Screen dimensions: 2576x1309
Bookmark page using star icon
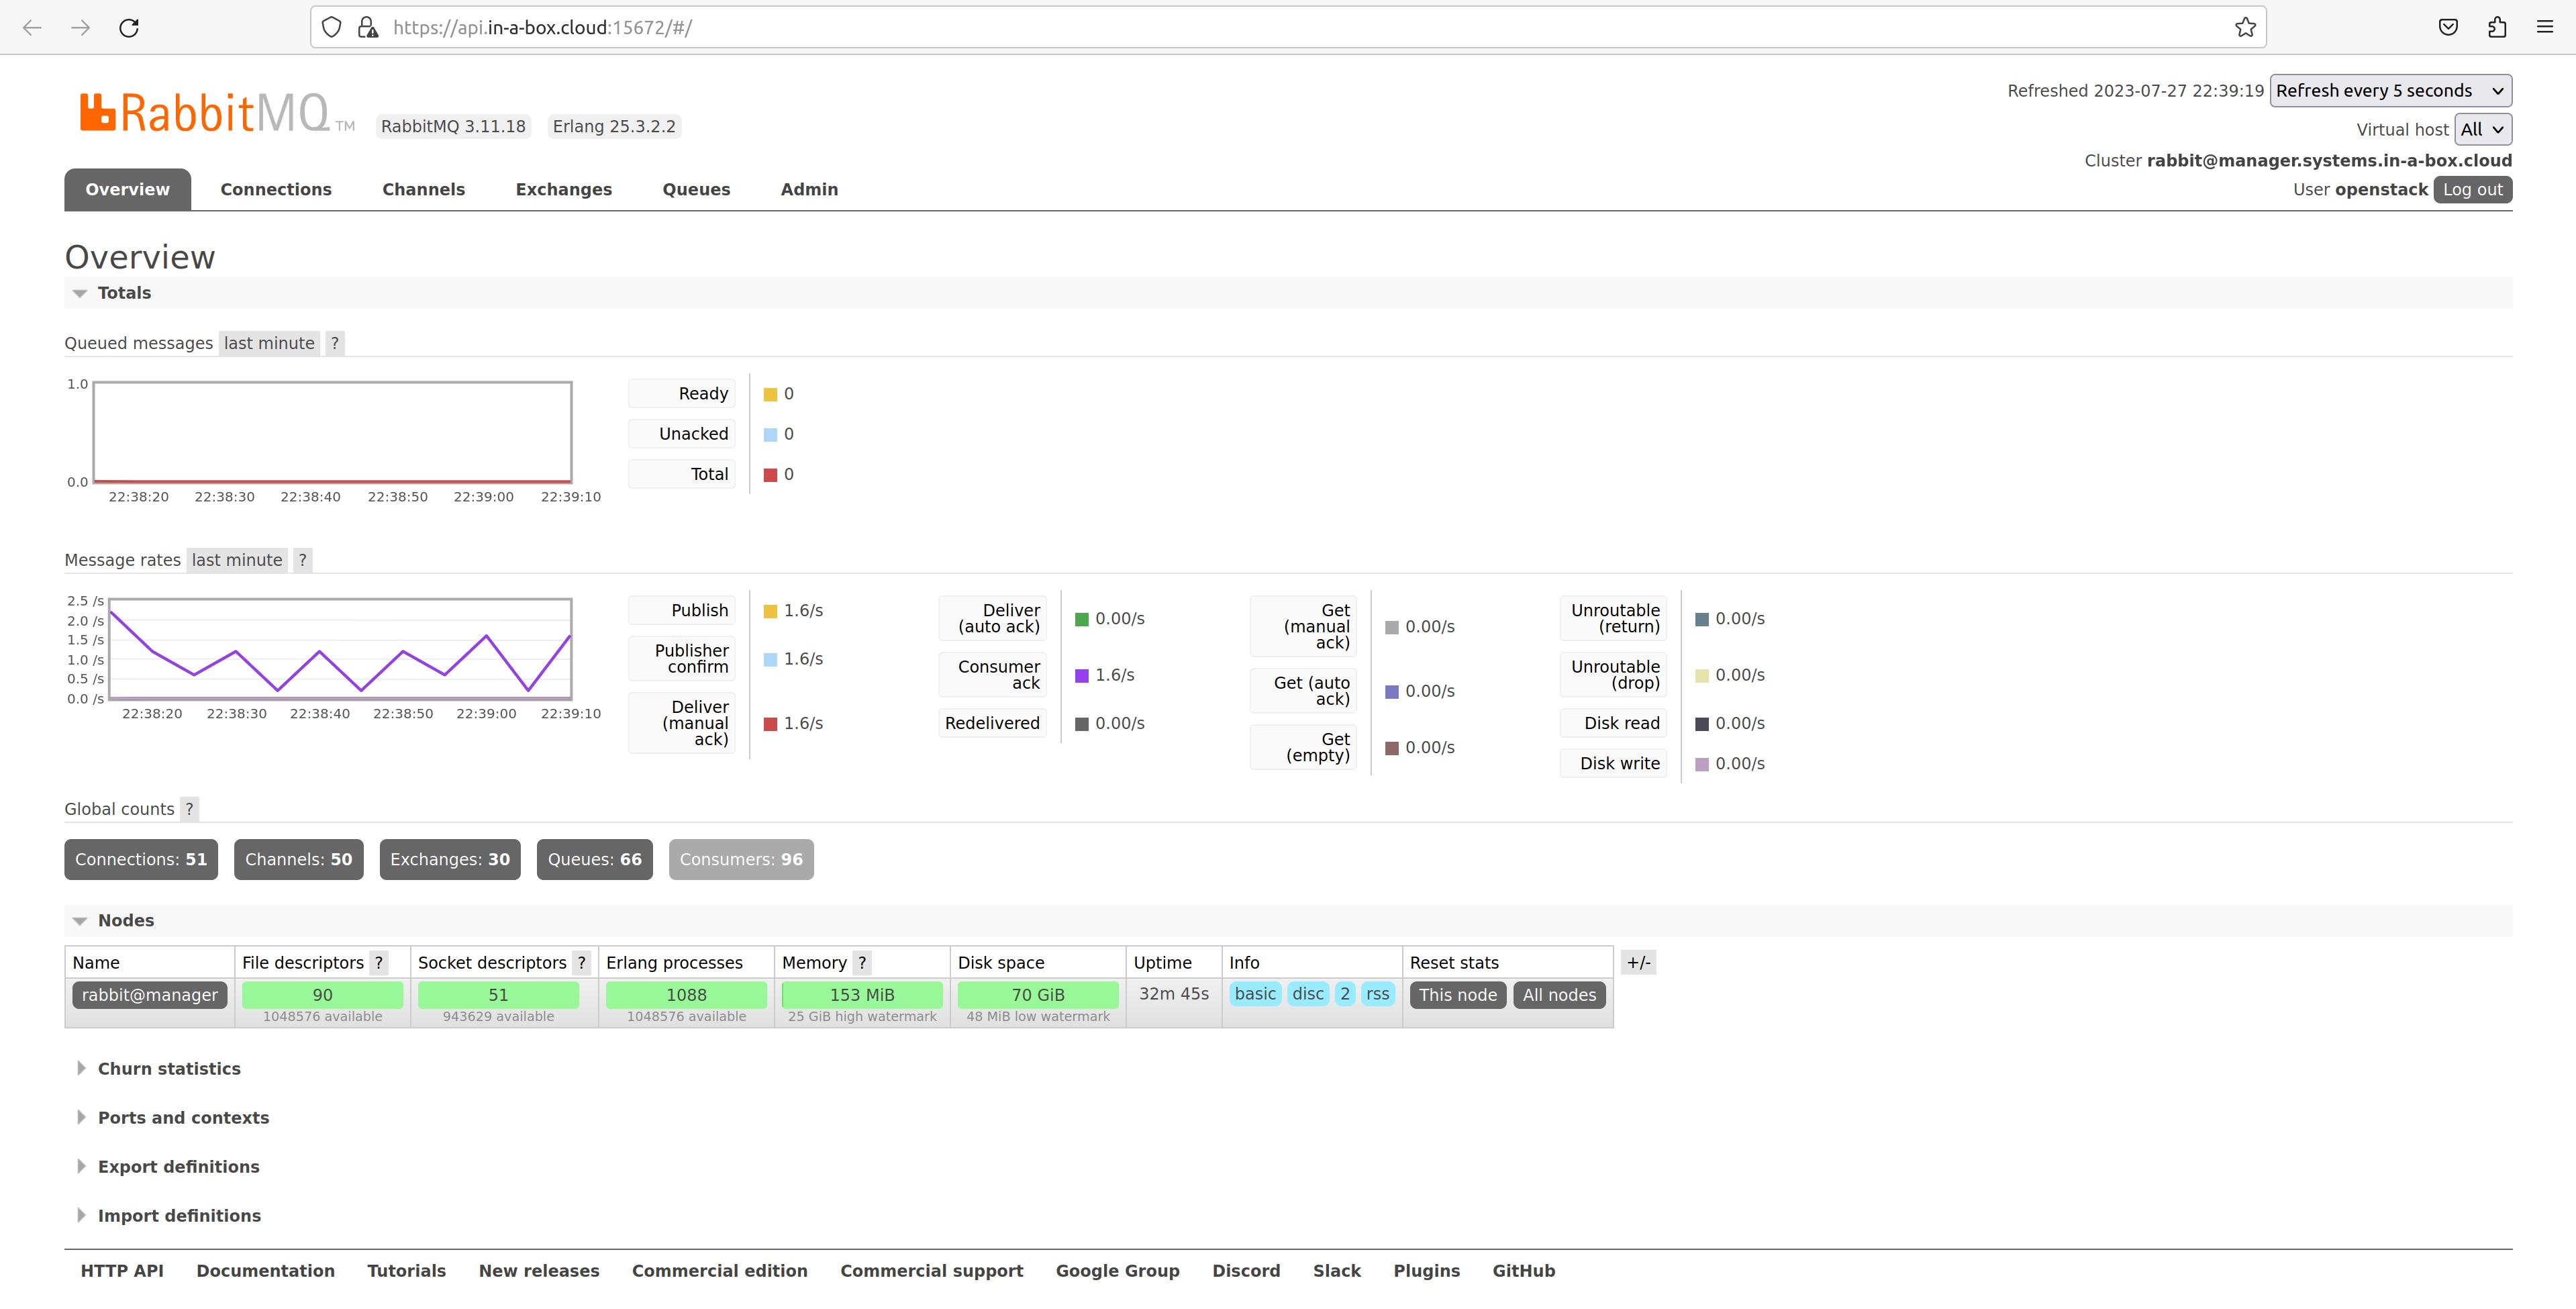pyautogui.click(x=2245, y=28)
